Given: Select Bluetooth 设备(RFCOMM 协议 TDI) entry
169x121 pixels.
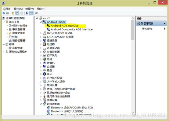Looking at the screenshot, I should (72, 108).
